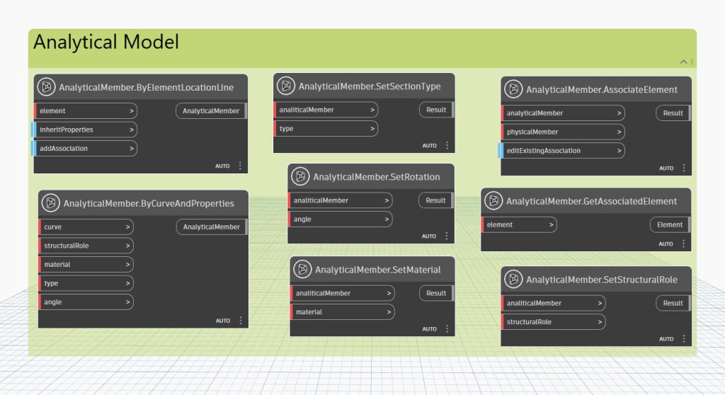Open options menu of ByCurveAndProperties node

[241, 320]
